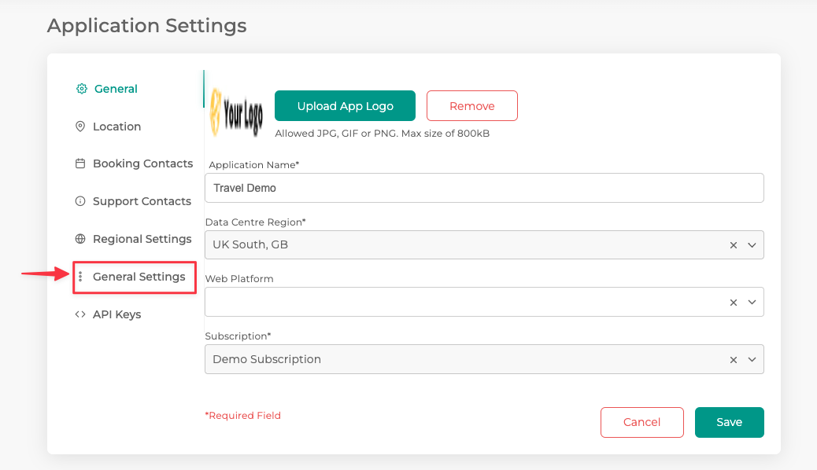Screen dimensions: 817x470
Task: Clear the Subscription selection
Action: coord(734,359)
